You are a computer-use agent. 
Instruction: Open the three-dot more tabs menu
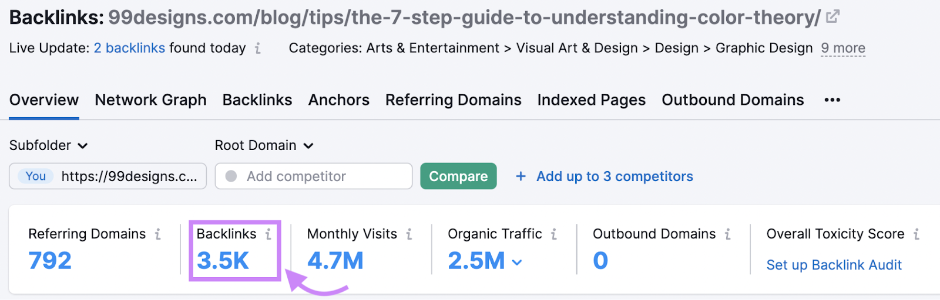(x=832, y=100)
